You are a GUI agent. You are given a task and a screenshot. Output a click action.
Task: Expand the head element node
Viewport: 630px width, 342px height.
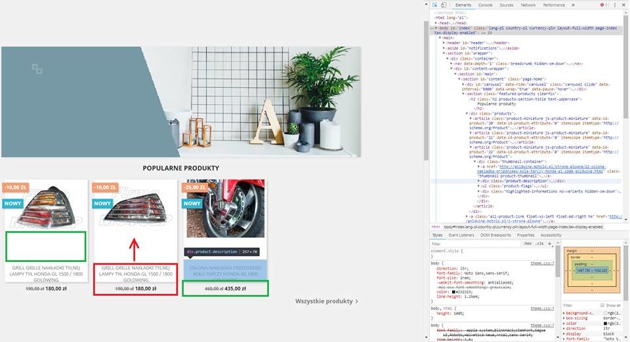(x=436, y=23)
